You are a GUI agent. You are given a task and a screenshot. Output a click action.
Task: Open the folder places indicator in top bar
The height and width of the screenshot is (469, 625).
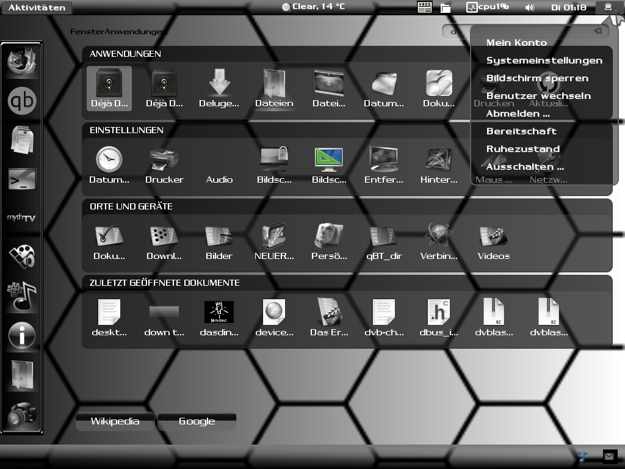445,8
